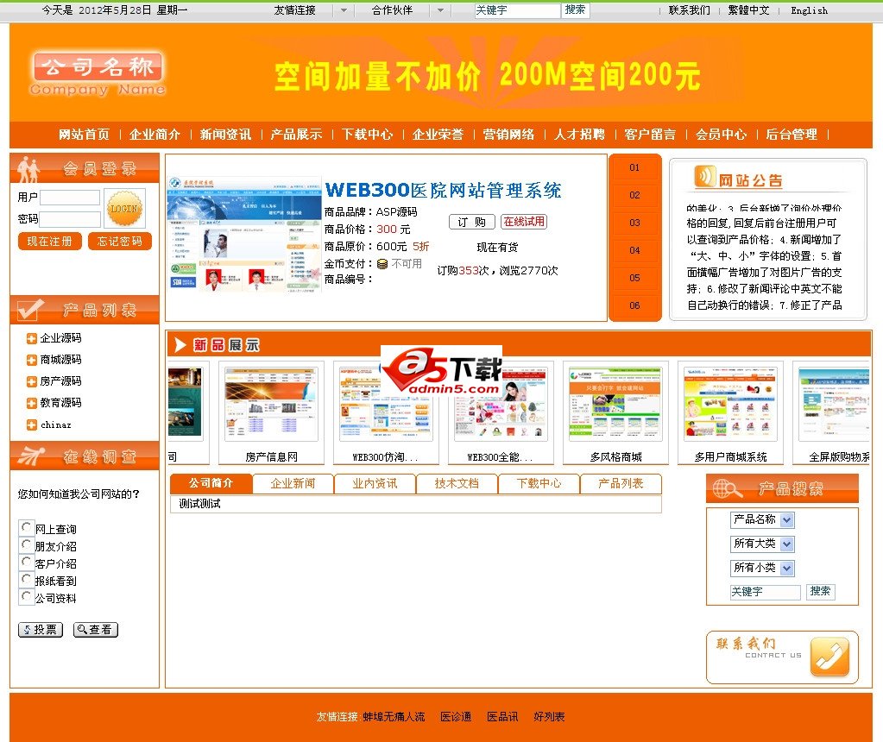Select the 客户介绍 radio option
The image size is (883, 742).
pos(26,562)
